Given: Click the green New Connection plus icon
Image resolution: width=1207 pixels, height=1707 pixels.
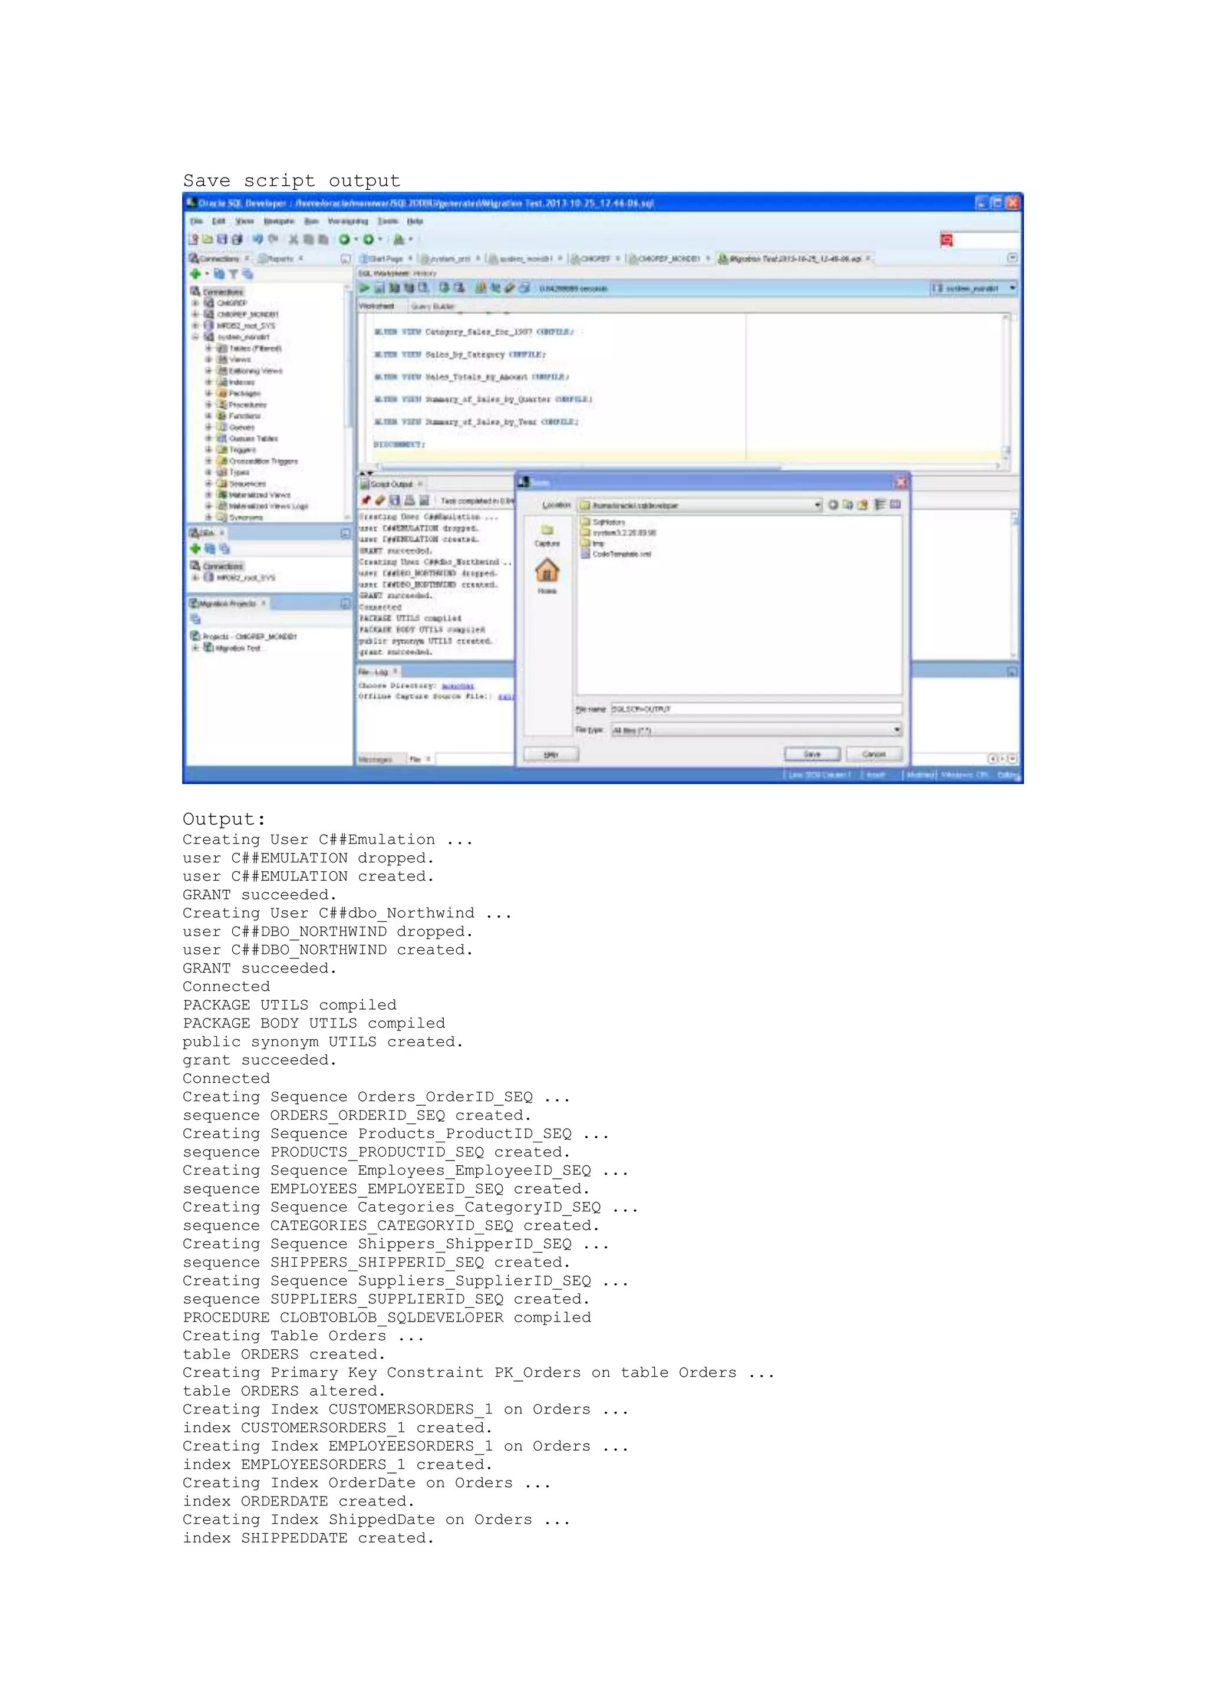Looking at the screenshot, I should [x=196, y=274].
